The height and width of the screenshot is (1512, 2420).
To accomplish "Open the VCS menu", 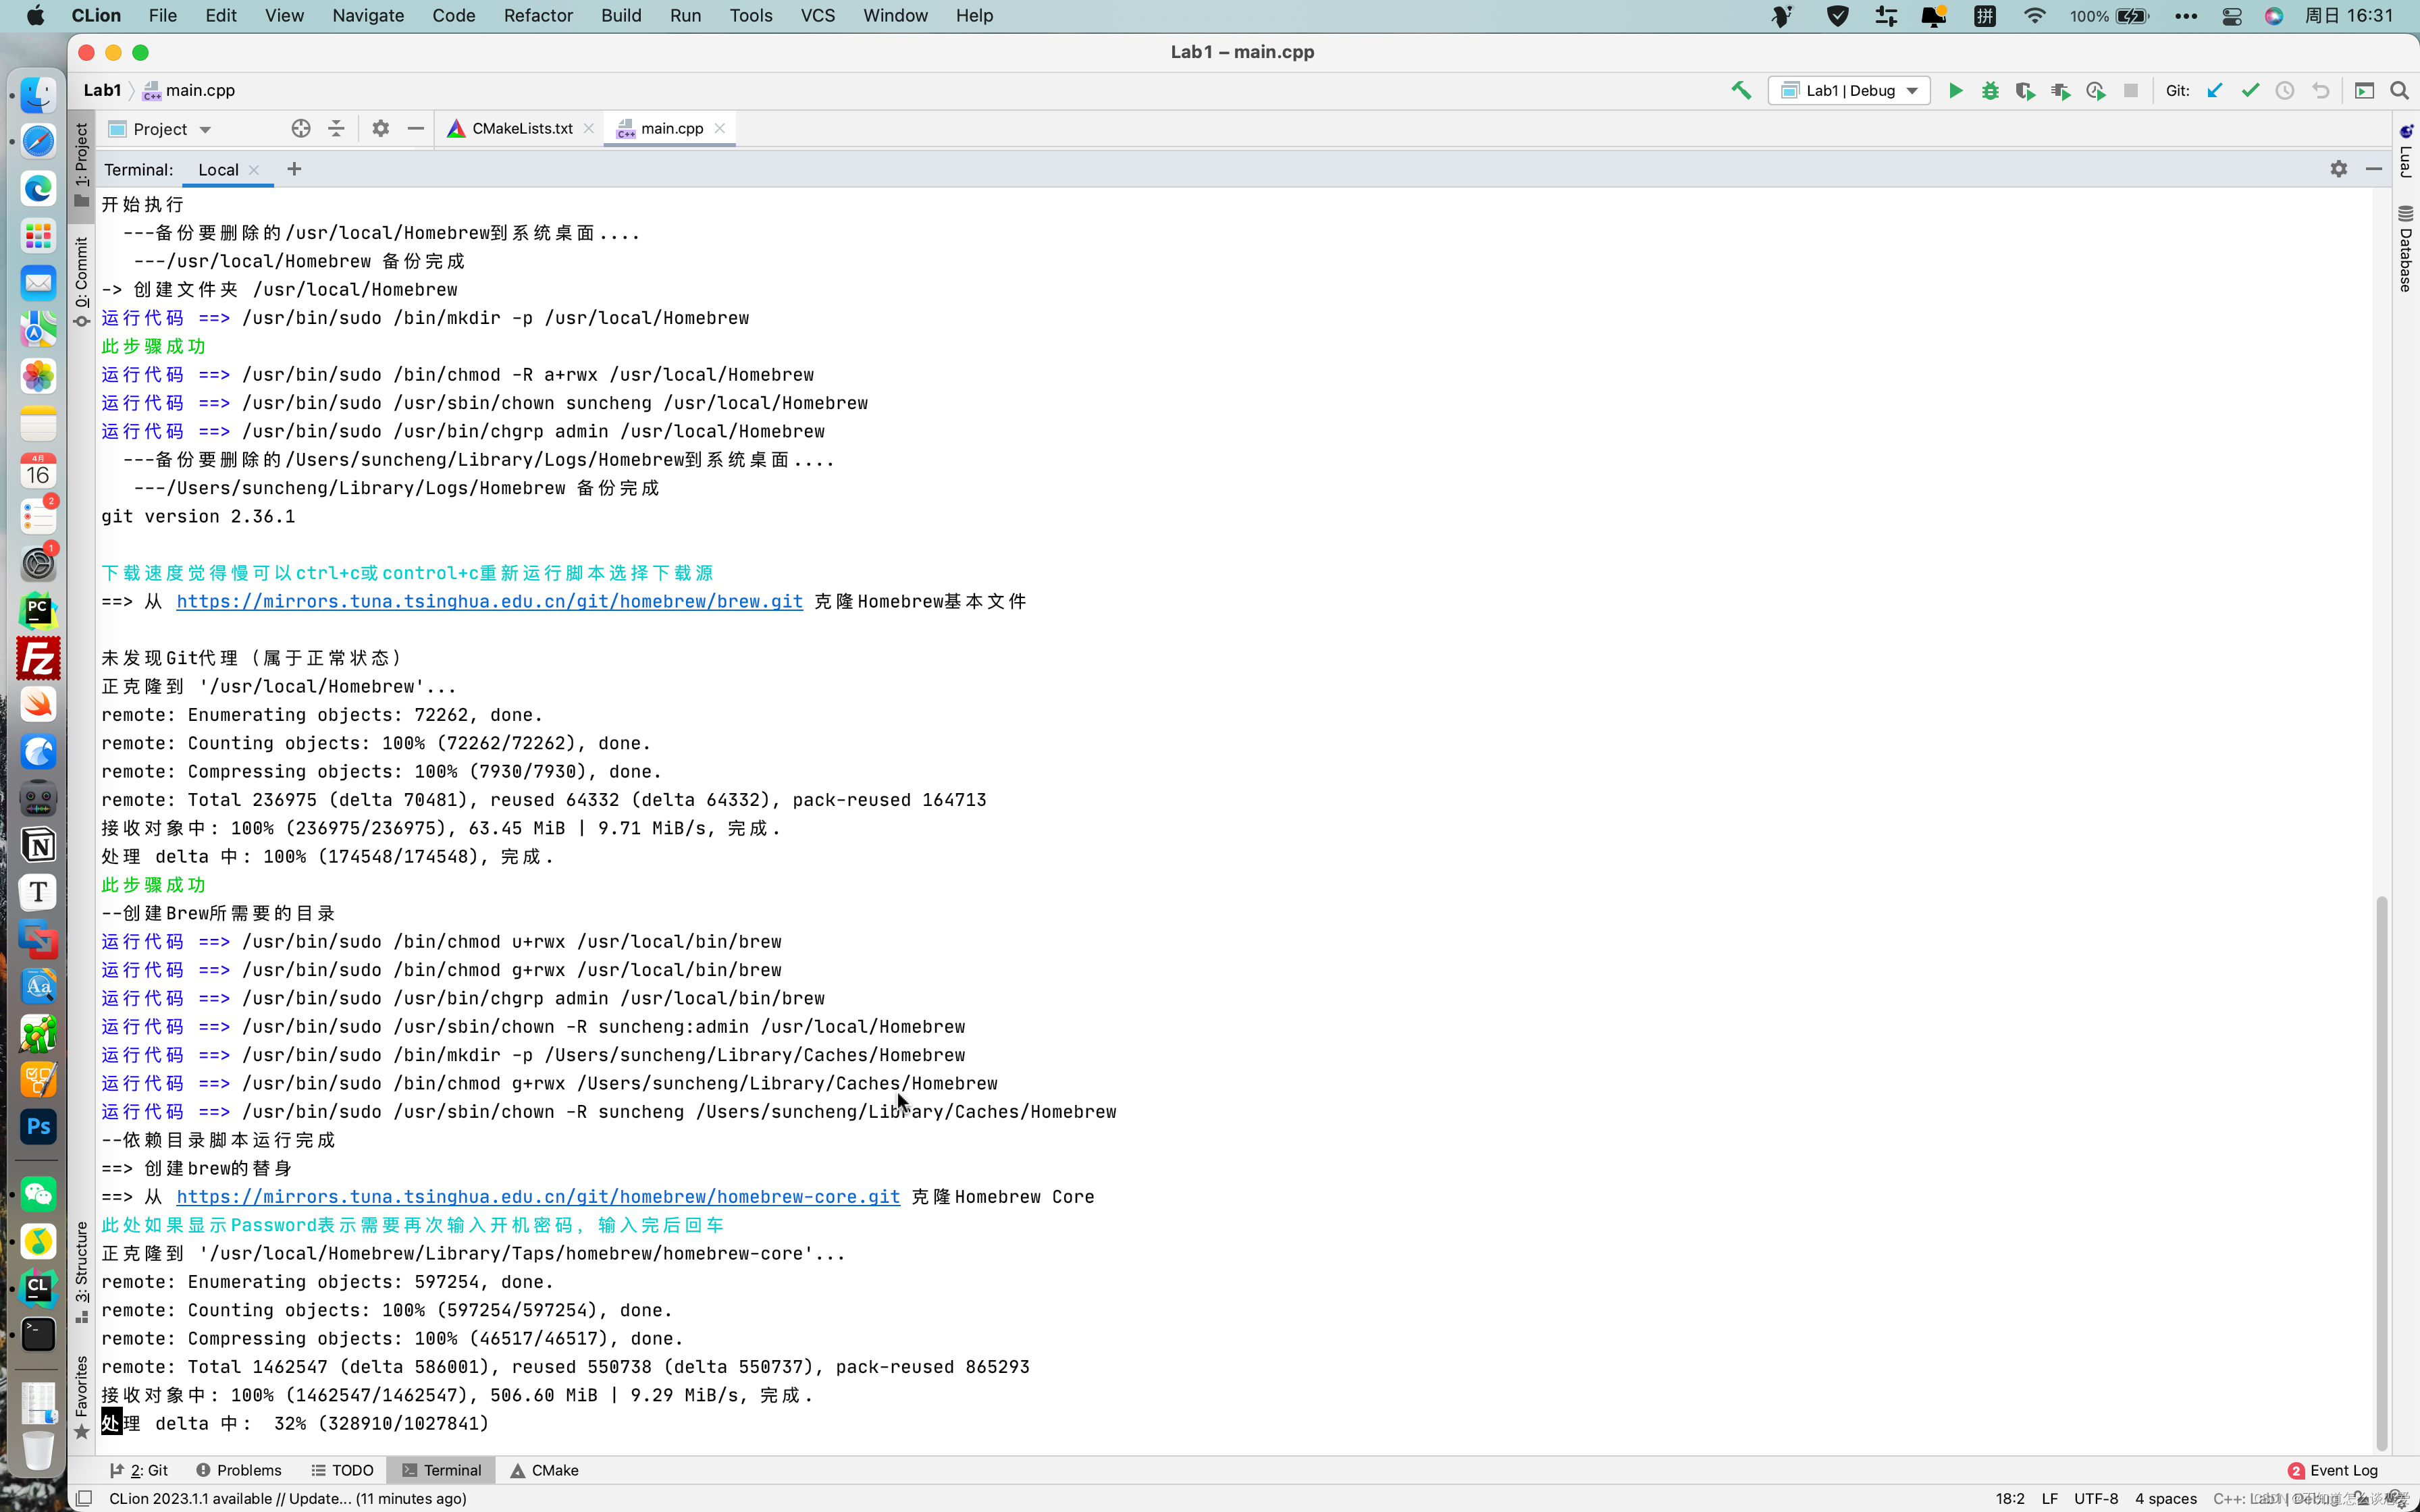I will click(817, 15).
